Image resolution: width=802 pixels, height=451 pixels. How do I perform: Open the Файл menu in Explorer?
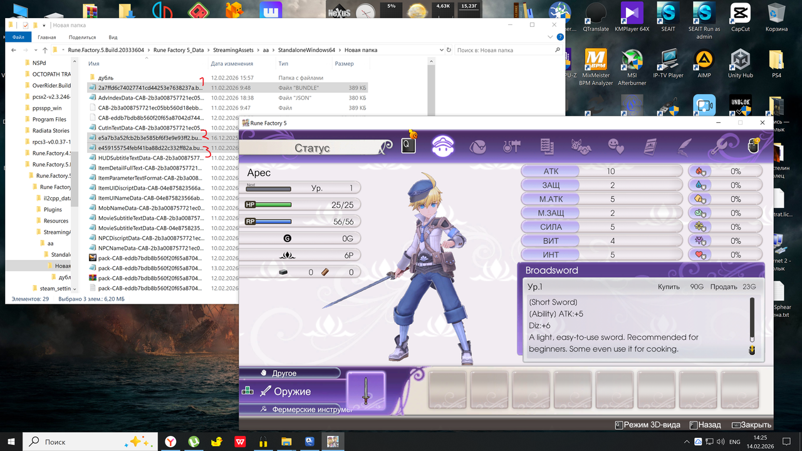[18, 37]
